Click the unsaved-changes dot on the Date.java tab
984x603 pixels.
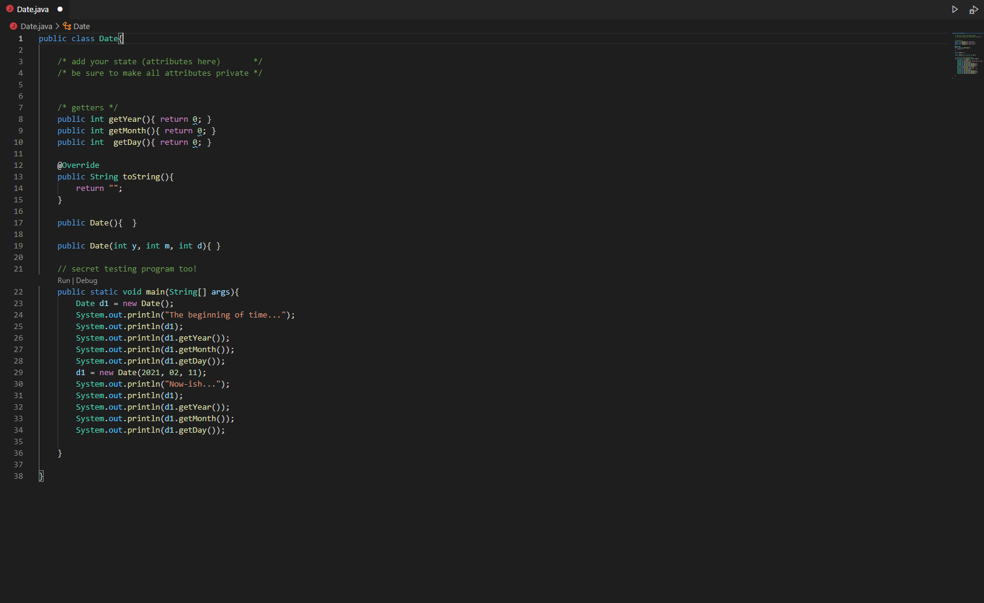pyautogui.click(x=60, y=9)
